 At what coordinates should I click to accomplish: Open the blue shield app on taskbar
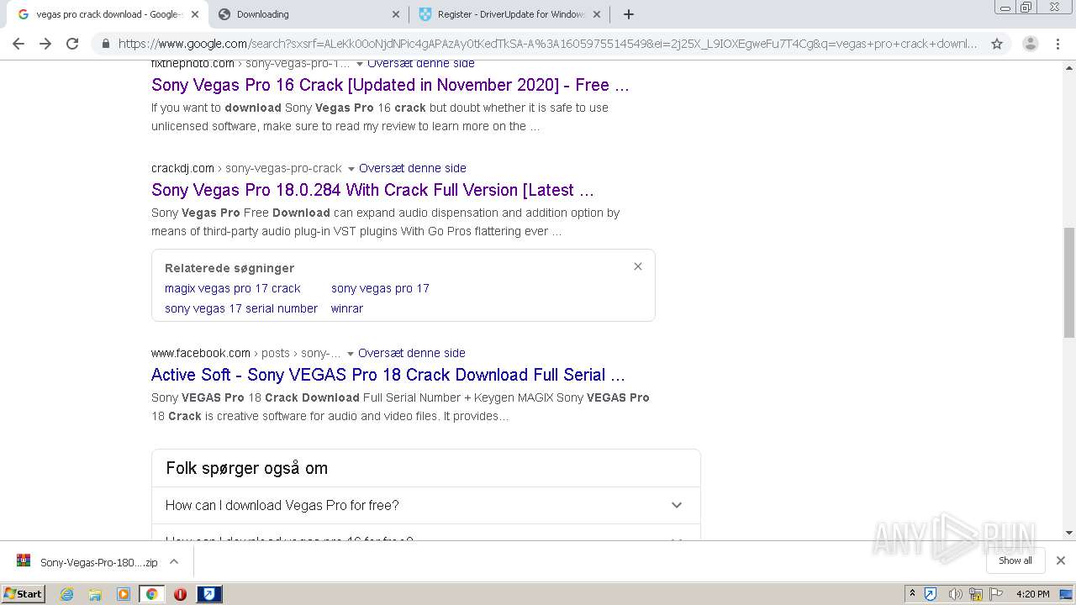pyautogui.click(x=209, y=594)
